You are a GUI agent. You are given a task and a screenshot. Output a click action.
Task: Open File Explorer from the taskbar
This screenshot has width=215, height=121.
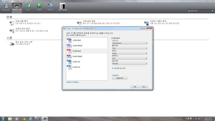pyautogui.click(x=10, y=119)
